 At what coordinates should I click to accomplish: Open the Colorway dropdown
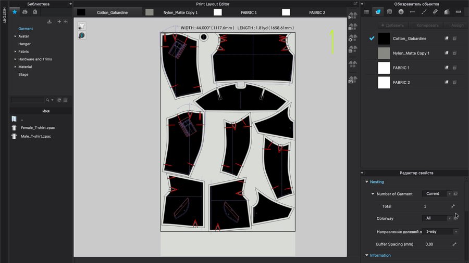[437, 218]
